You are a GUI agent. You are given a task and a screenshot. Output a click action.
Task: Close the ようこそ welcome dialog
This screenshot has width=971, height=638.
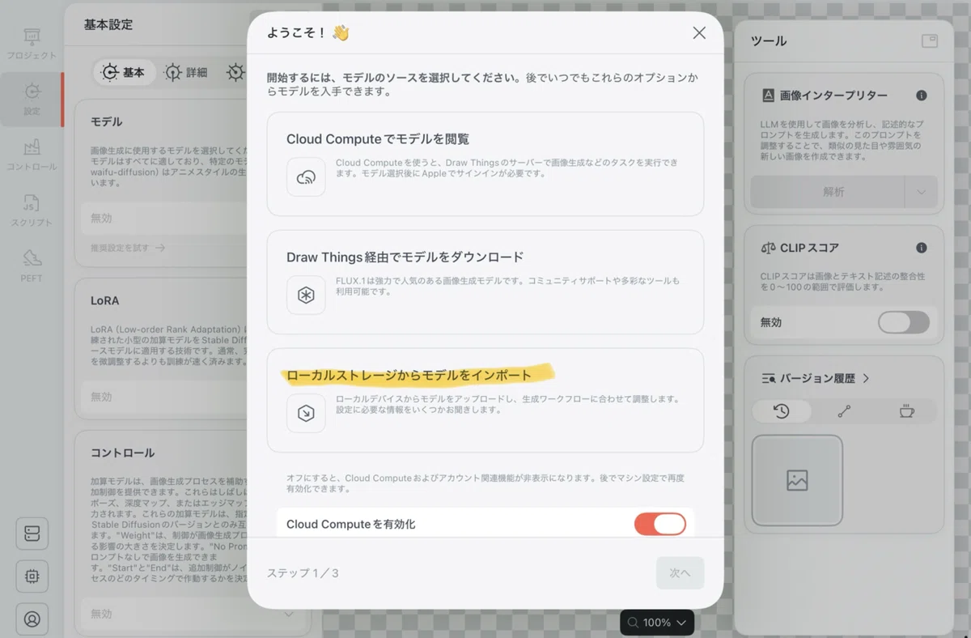[699, 33]
